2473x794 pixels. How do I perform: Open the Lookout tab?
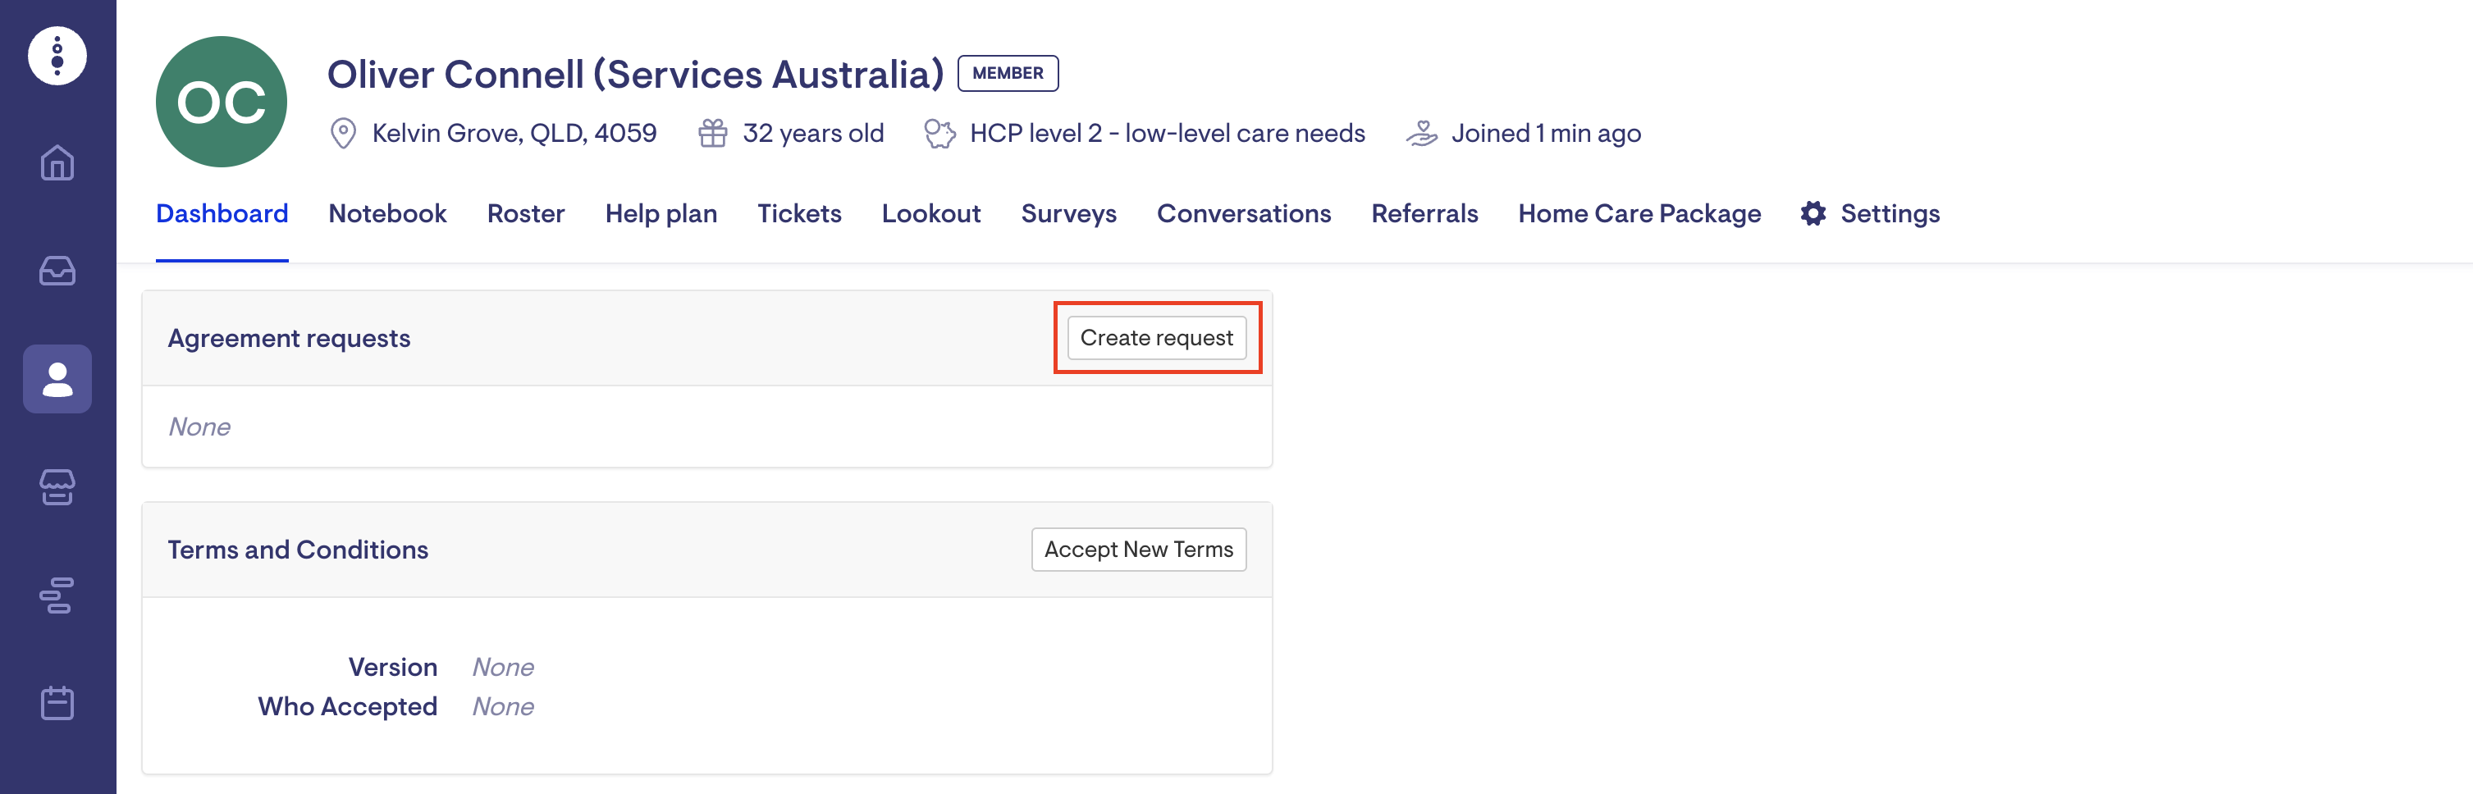[x=930, y=213]
